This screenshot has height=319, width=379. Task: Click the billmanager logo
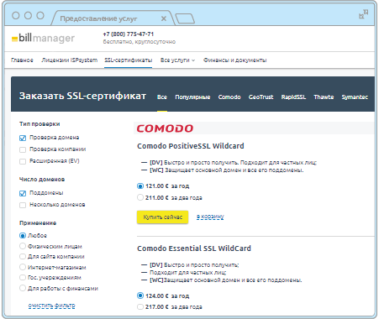[x=43, y=38]
